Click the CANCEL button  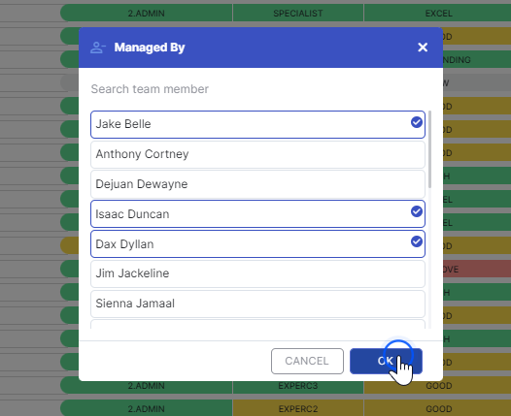[307, 361]
